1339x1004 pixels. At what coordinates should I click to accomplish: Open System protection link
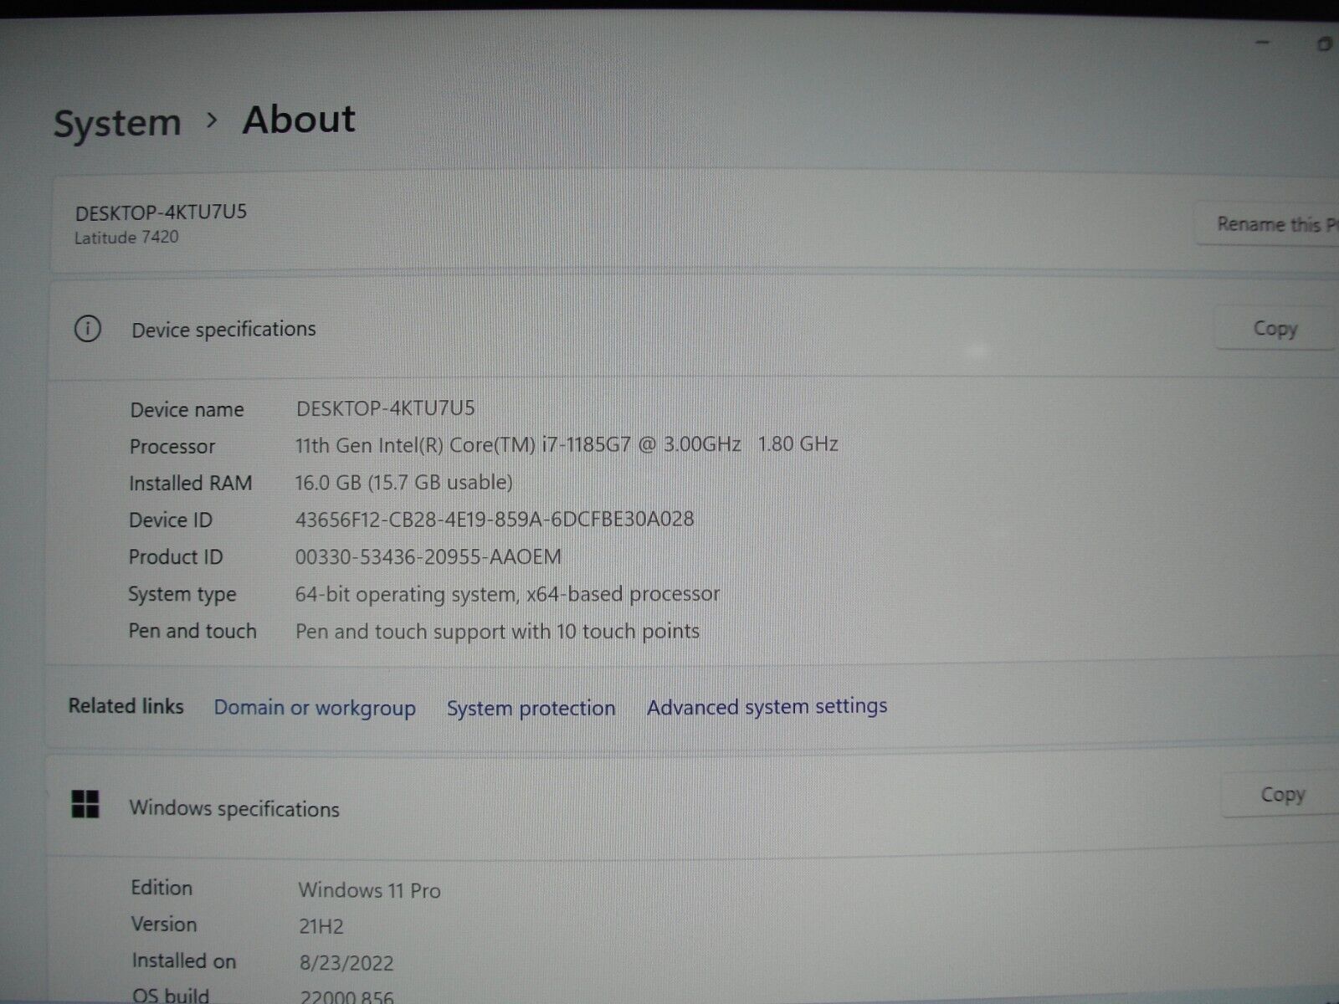coord(531,709)
